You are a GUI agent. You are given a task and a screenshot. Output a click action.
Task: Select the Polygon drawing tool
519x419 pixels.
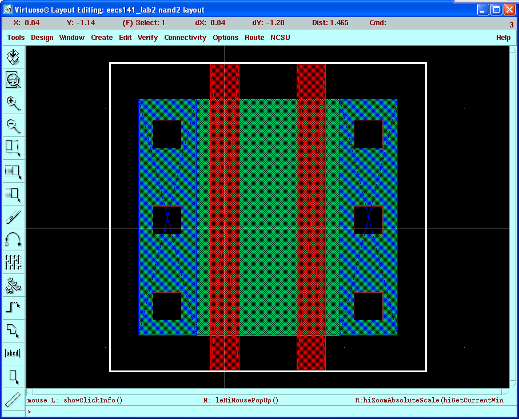(x=13, y=331)
